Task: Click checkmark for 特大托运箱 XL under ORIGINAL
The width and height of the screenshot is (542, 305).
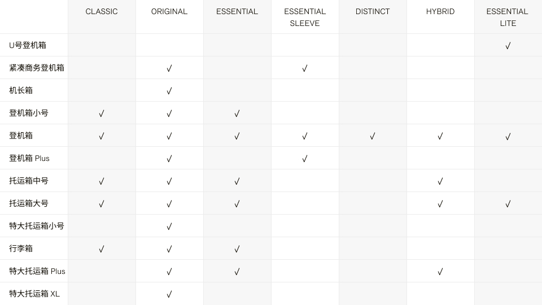Action: tap(169, 294)
